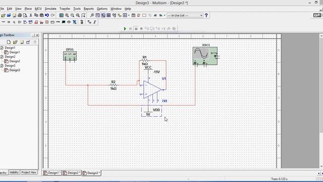
Task: Switch to the Design1 document tab
Action: [x=52, y=173]
